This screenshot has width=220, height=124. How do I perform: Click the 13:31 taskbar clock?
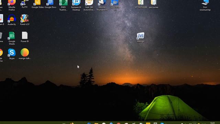[212, 123]
